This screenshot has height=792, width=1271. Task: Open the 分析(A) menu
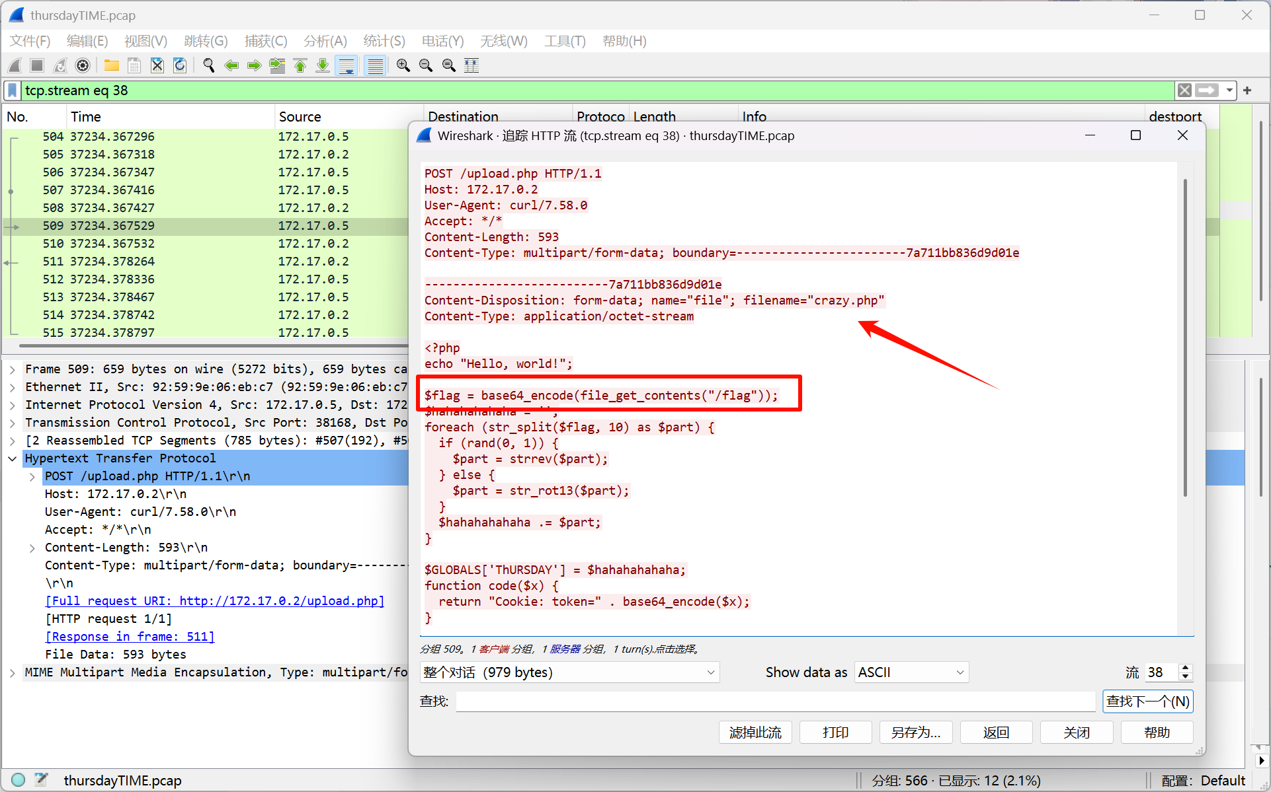click(x=325, y=41)
